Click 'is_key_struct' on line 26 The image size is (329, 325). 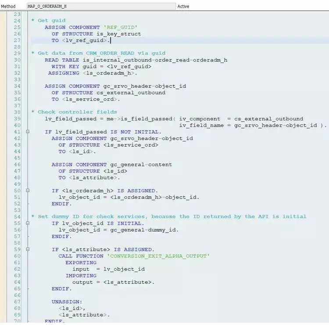pyautogui.click(x=119, y=34)
